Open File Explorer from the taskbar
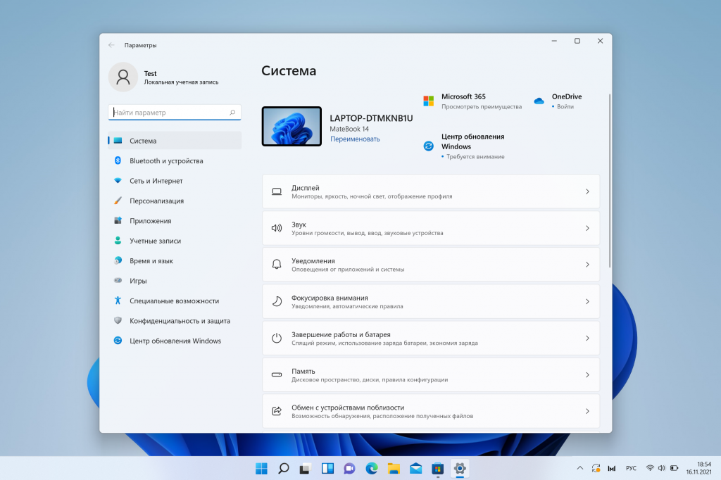This screenshot has width=721, height=480. [394, 468]
